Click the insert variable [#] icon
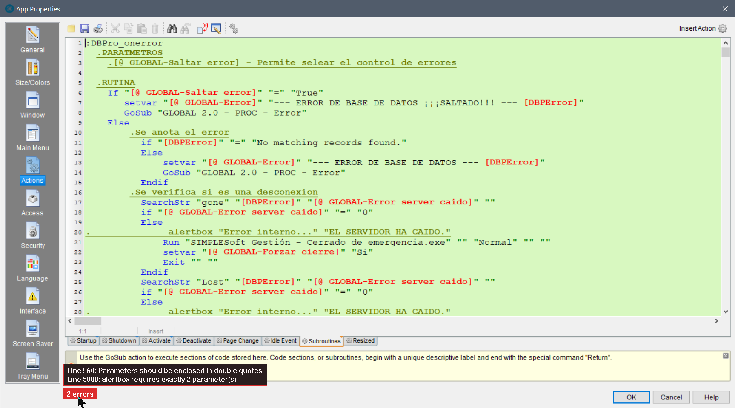This screenshot has height=408, width=735. pos(202,28)
